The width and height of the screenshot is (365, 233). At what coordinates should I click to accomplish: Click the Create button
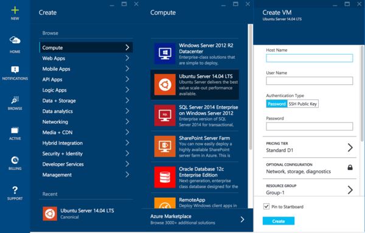(279, 221)
